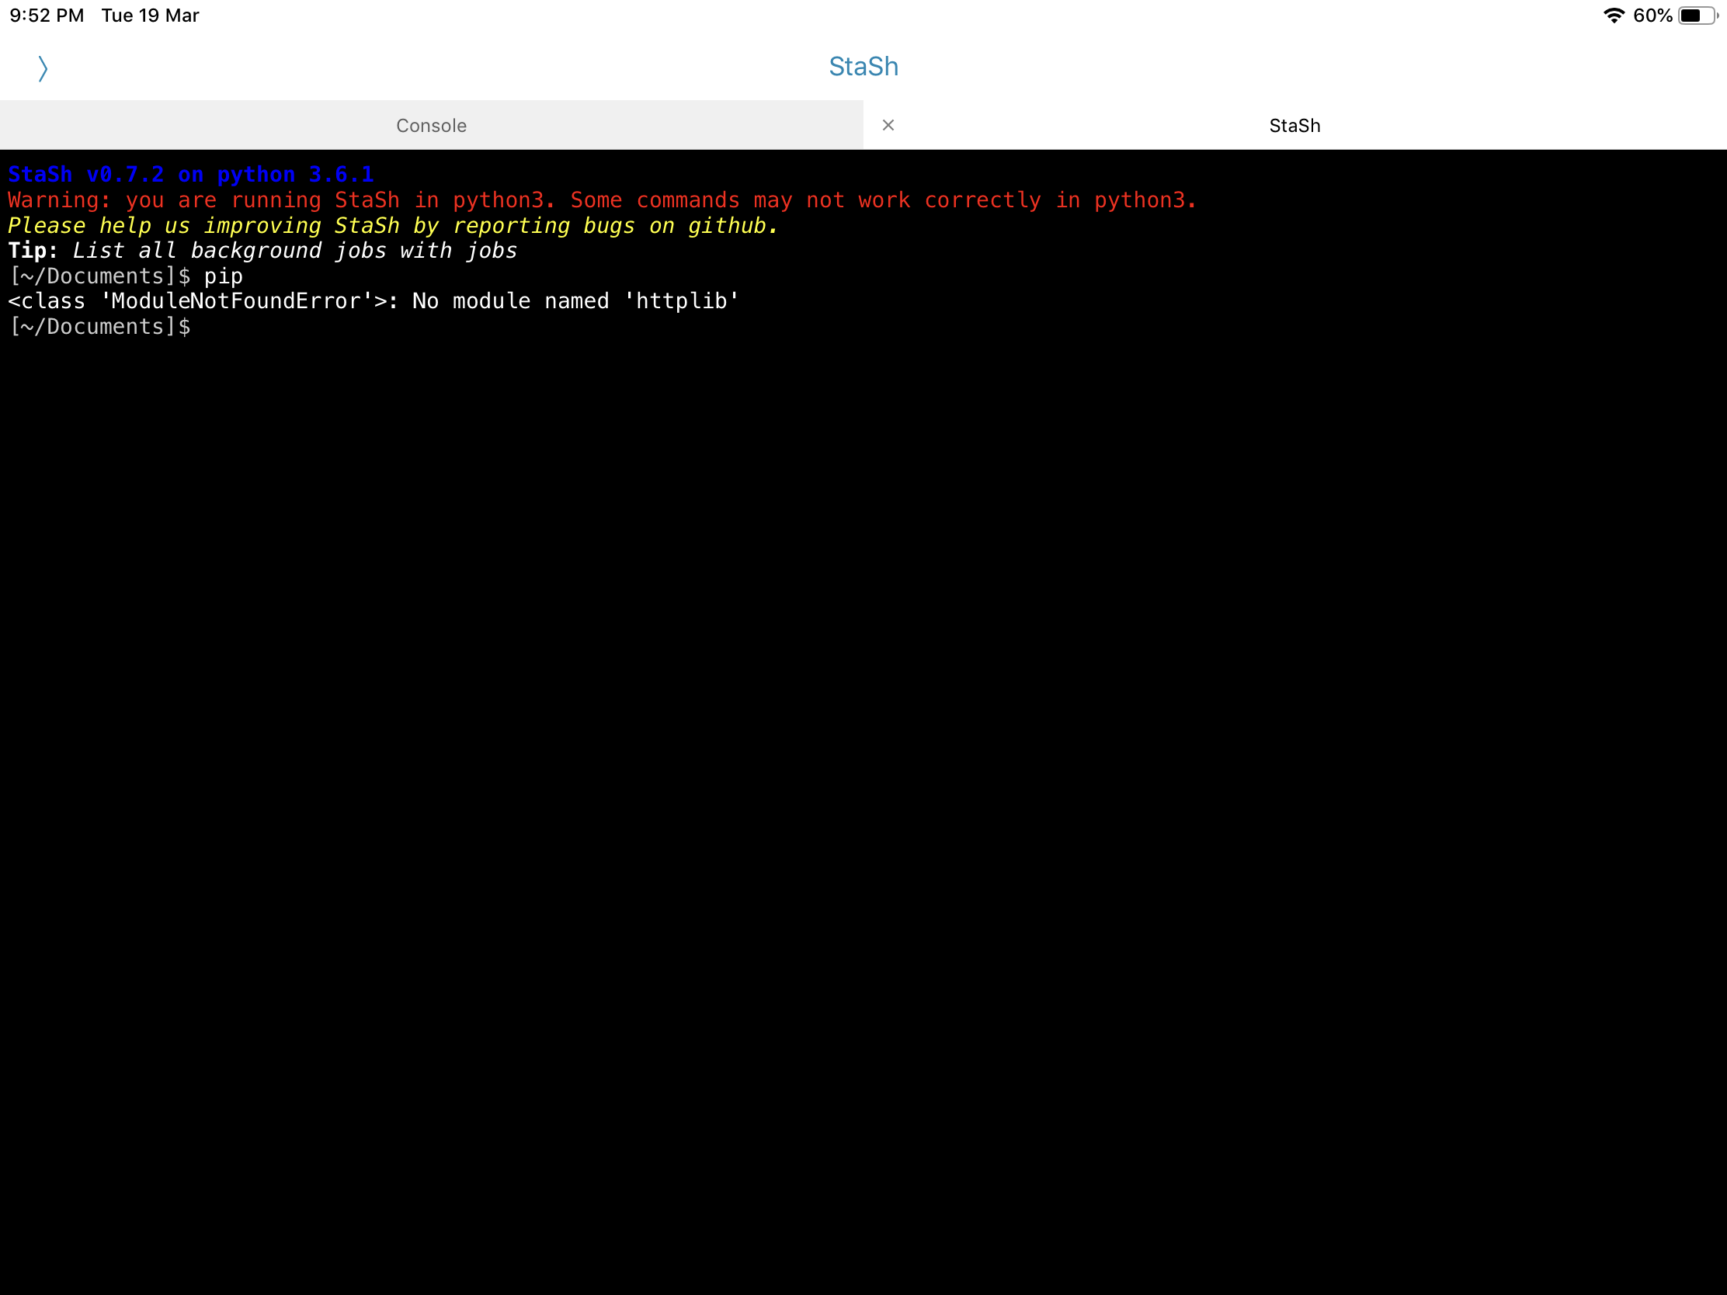This screenshot has height=1295, width=1727.
Task: Switch to the Console tab
Action: pos(431,125)
